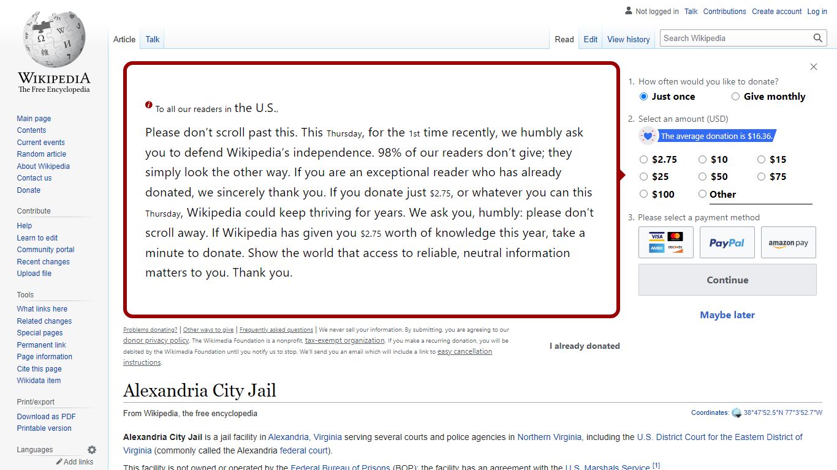Click the Wikipedia globe logo

pyautogui.click(x=54, y=40)
